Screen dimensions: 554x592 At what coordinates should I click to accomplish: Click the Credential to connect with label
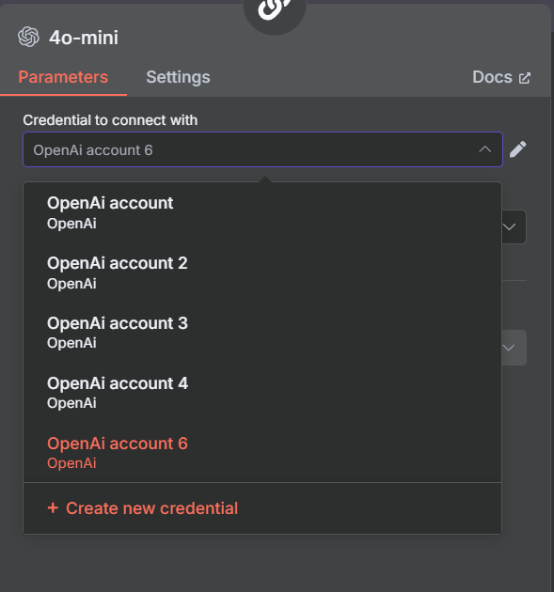pyautogui.click(x=110, y=120)
